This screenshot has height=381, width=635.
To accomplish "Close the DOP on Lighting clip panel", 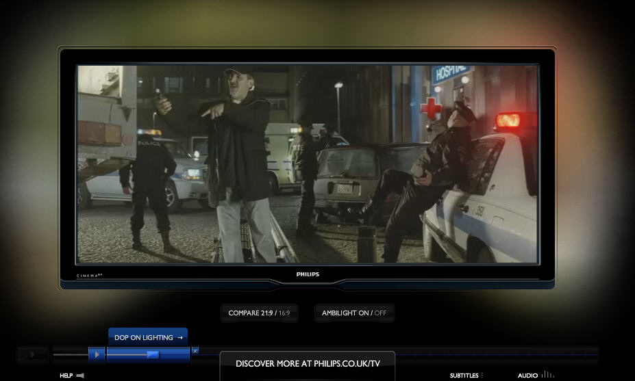I will pos(195,351).
